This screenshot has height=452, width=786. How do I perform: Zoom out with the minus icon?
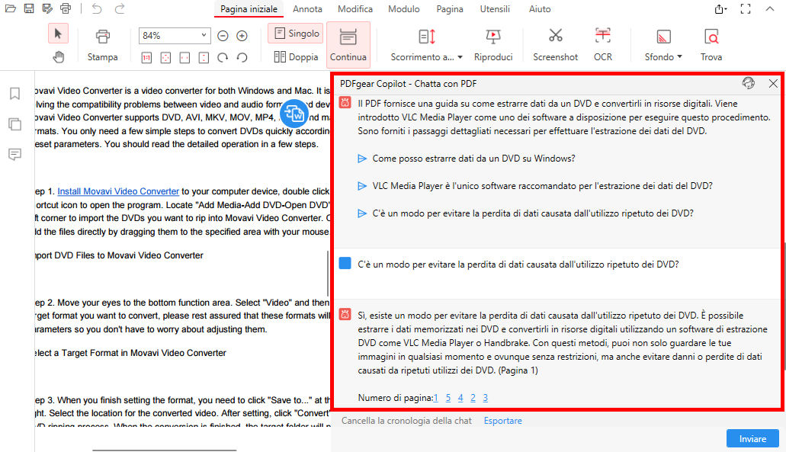[x=223, y=36]
